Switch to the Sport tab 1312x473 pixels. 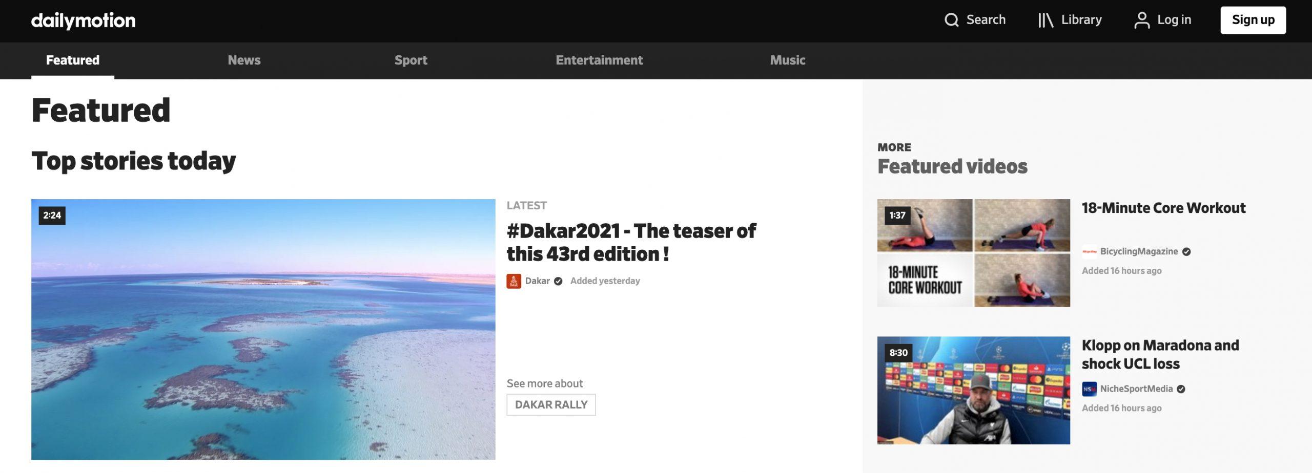click(411, 60)
